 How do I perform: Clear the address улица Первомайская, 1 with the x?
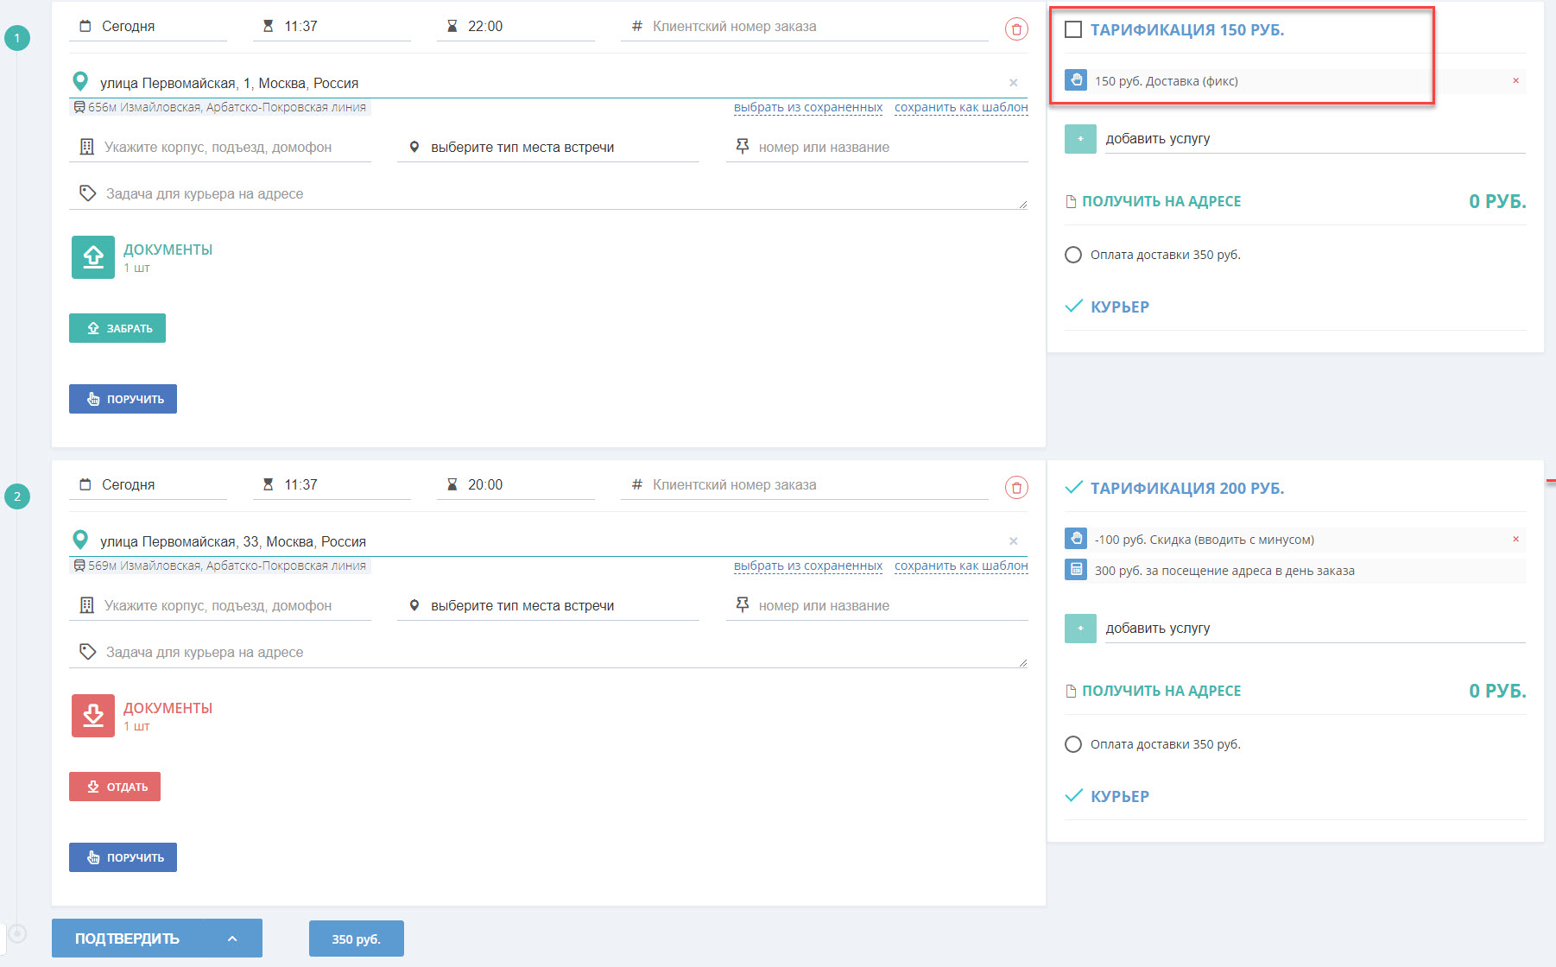pyautogui.click(x=1013, y=83)
